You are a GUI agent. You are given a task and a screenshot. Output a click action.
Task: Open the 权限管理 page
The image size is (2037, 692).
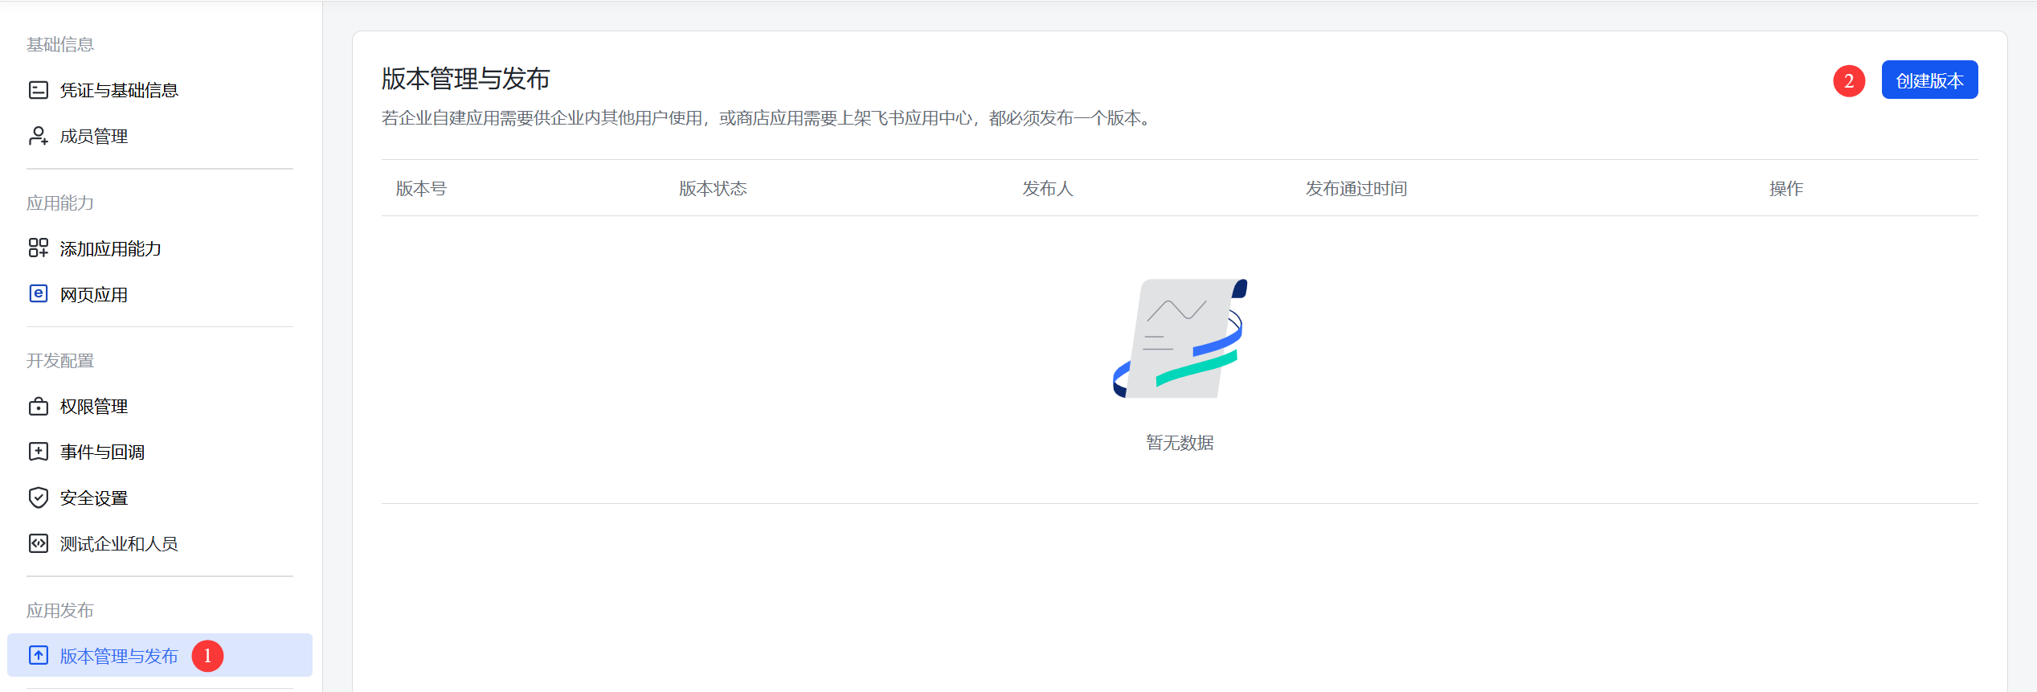(94, 407)
